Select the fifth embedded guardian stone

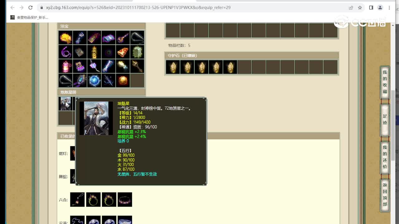(x=230, y=67)
